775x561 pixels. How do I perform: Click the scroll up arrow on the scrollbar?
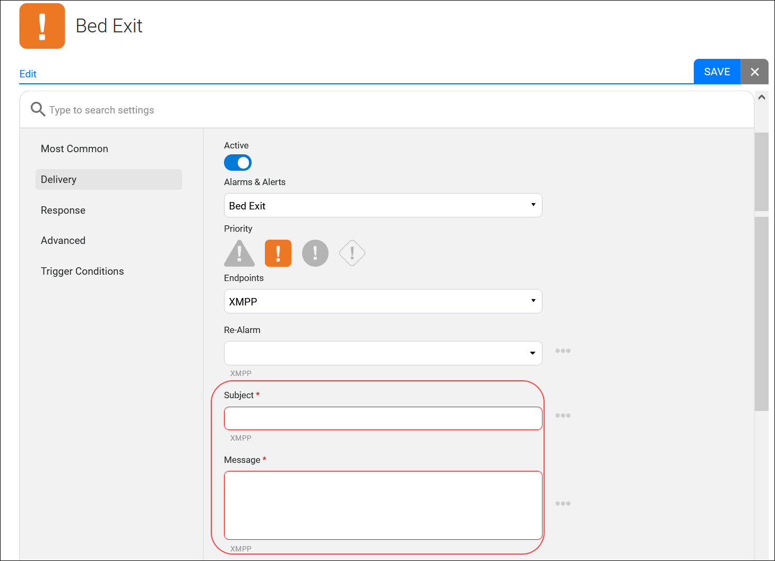click(x=762, y=98)
